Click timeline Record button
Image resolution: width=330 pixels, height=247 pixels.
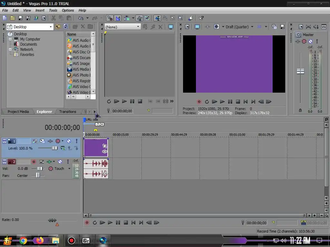pos(87,223)
